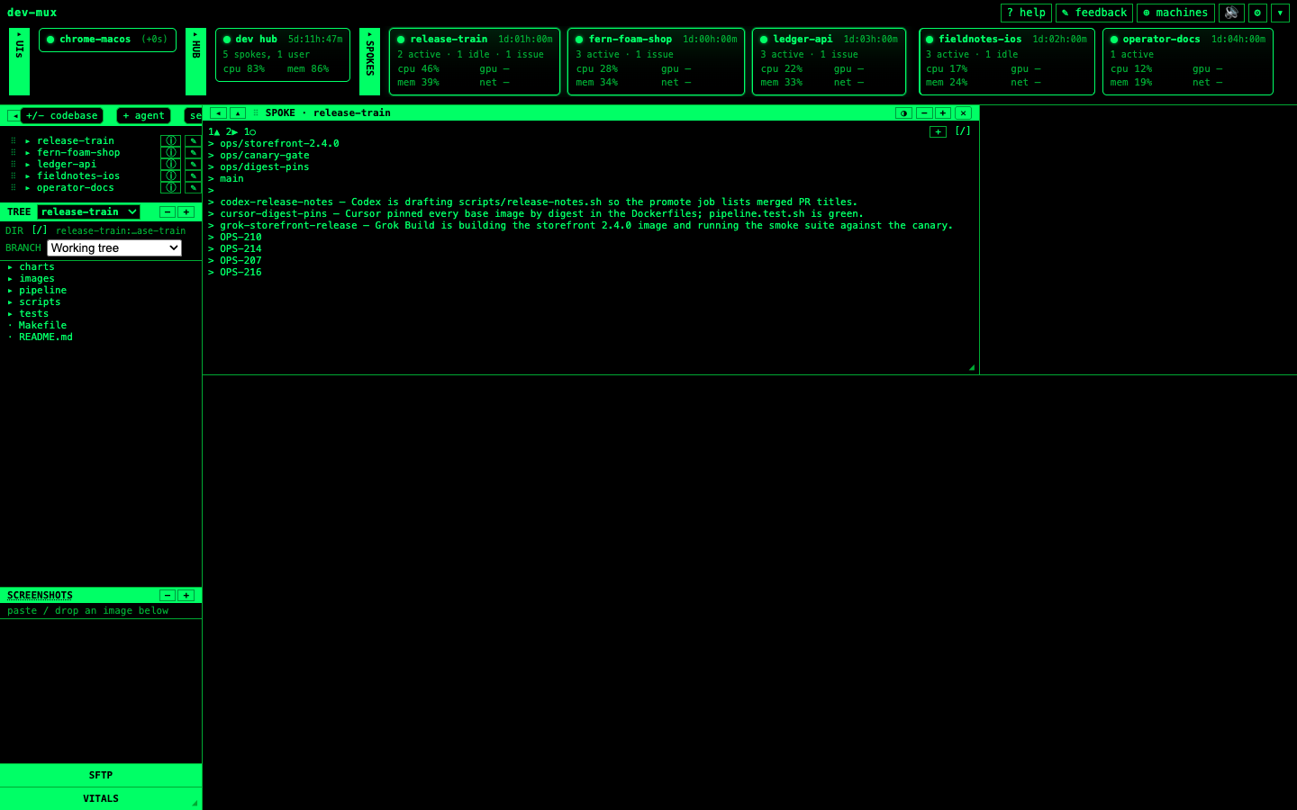The height and width of the screenshot is (810, 1297).
Task: Toggle the UIs vertical strip
Action: [19, 61]
